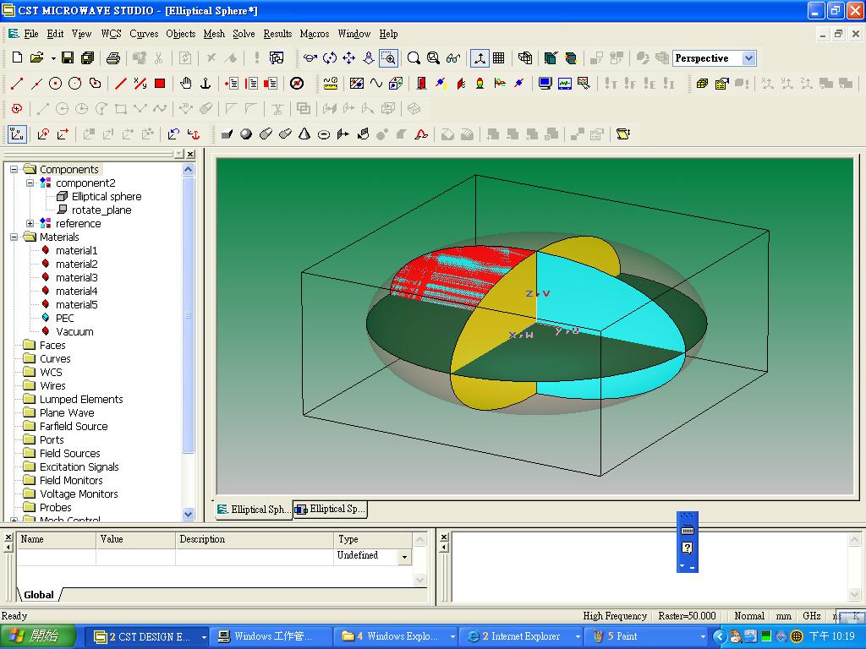Select material3 in the Materials list

tap(76, 277)
